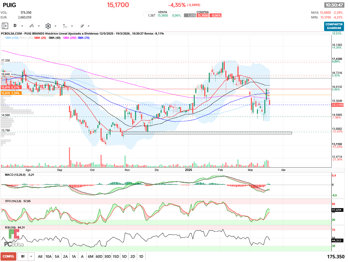Viewport: 348px width, 262px height.
Task: Select the 1A time range
Action: click(x=74, y=256)
